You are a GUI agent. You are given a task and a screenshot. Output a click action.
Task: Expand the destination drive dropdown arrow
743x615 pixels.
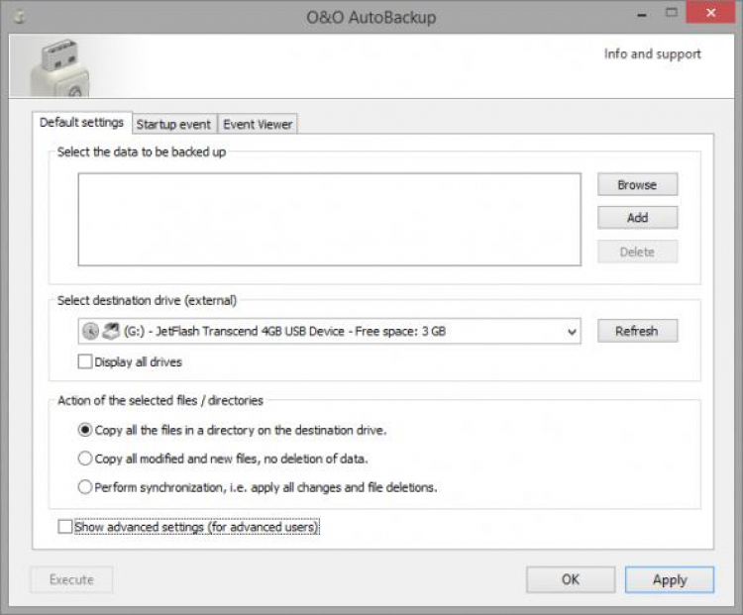[572, 332]
